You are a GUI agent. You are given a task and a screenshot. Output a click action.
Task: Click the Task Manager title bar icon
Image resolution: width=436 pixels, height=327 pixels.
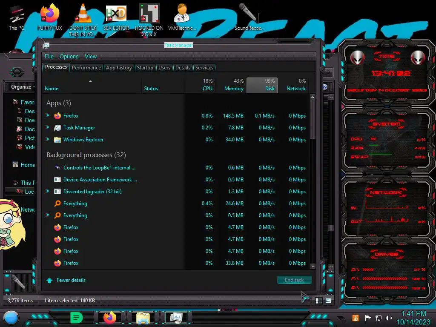click(46, 45)
